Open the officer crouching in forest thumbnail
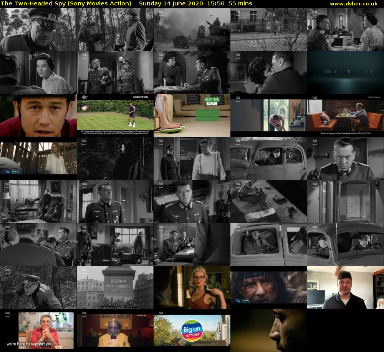384x352 pixels. [x=38, y=287]
